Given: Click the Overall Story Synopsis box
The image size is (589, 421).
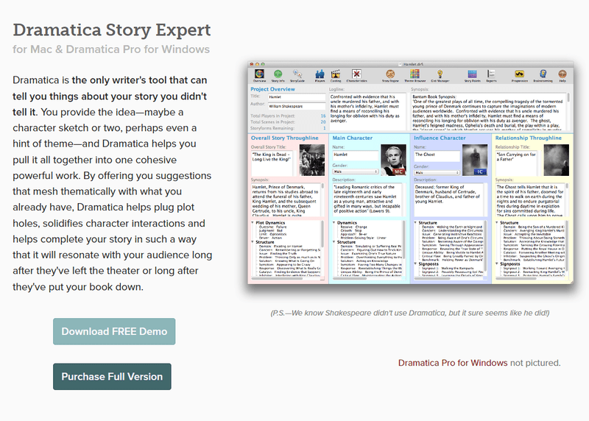Looking at the screenshot, I should click(x=286, y=199).
